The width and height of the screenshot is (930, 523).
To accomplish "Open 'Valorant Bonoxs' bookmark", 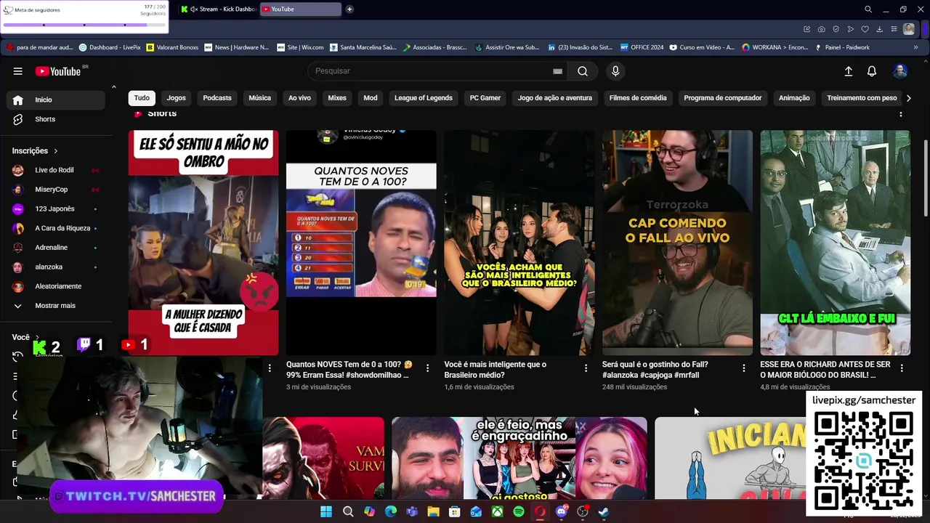I will coord(172,47).
